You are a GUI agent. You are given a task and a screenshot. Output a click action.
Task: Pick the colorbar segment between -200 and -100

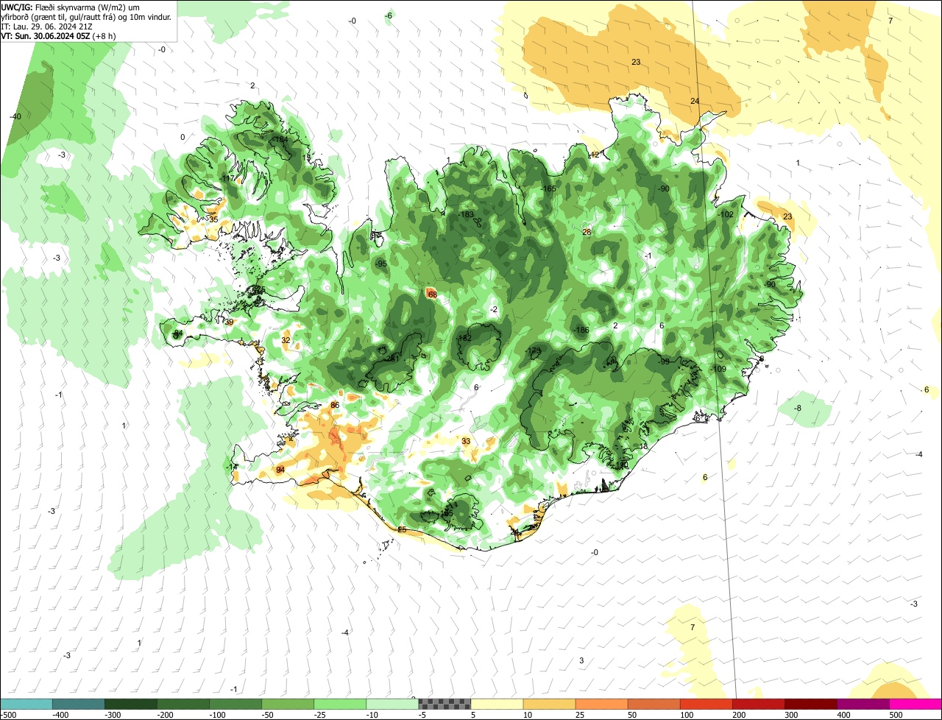pyautogui.click(x=183, y=704)
